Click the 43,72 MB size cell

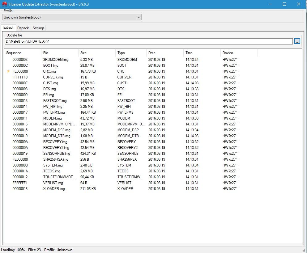87,118
